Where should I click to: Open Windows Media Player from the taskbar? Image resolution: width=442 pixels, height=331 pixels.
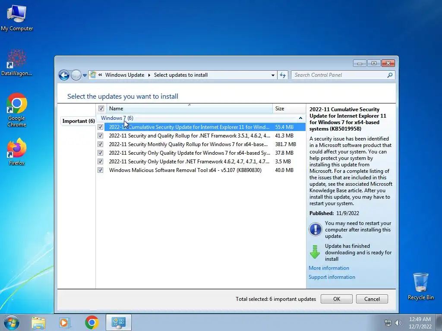(64, 322)
